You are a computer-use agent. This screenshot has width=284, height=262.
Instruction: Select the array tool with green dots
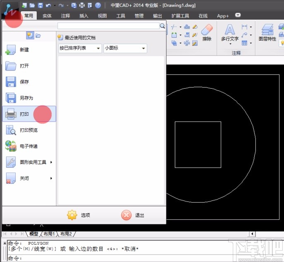click(174, 35)
